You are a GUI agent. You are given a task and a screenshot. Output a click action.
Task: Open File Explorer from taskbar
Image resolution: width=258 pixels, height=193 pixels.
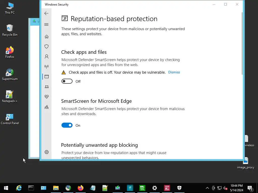pos(56,188)
